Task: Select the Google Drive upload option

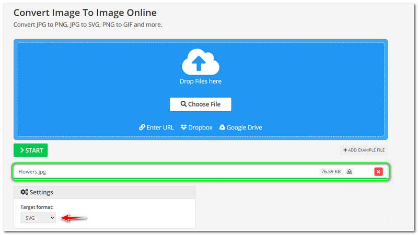Action: coord(244,127)
